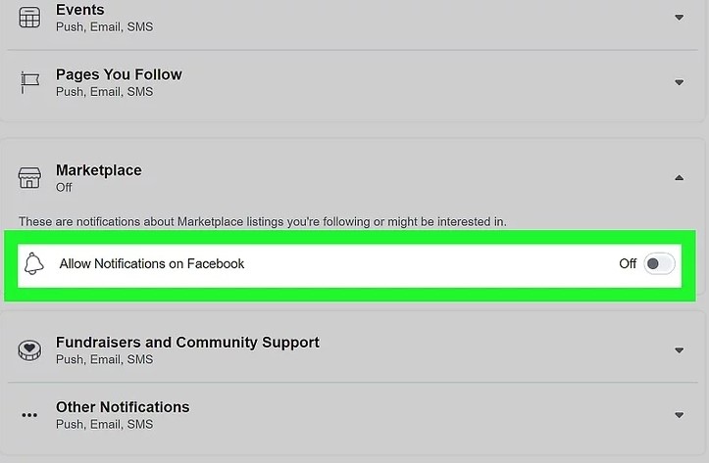Click the notification bell icon
Screen dimensions: 709x463
tap(34, 263)
